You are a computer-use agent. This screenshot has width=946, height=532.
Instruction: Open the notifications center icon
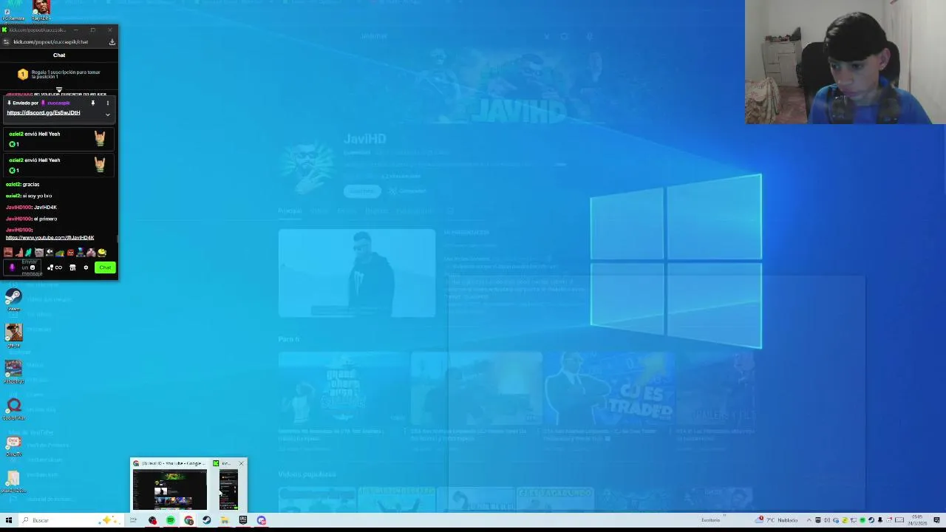(936, 520)
